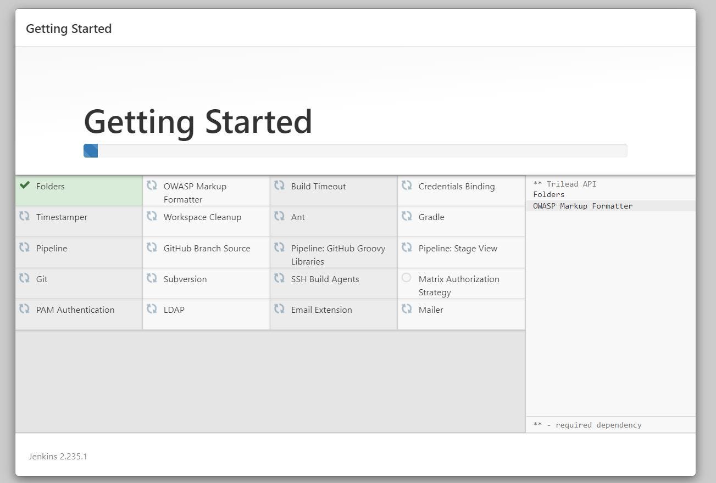
Task: Click the spinner icon beside the Pipeline plugin
Action: pyautogui.click(x=24, y=248)
